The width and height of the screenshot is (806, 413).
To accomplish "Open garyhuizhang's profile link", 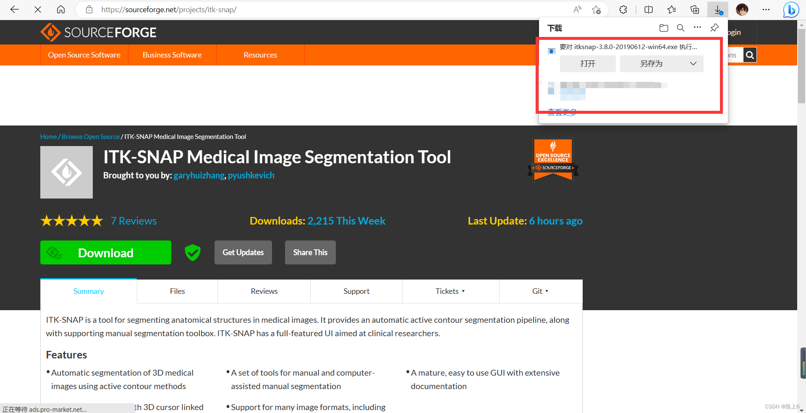I will [199, 175].
